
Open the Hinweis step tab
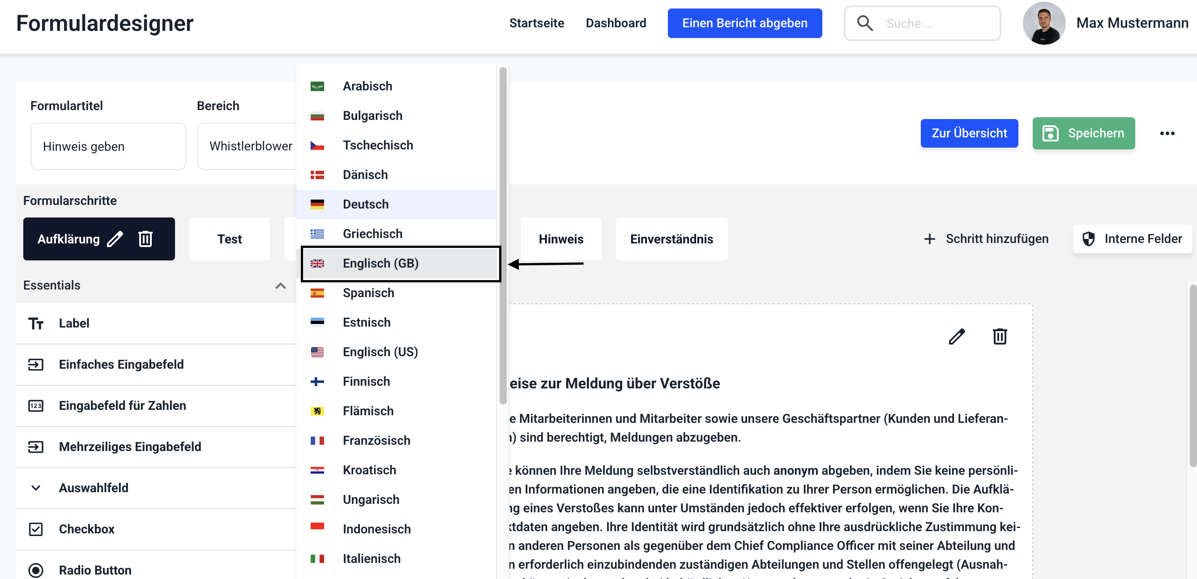pyautogui.click(x=560, y=239)
